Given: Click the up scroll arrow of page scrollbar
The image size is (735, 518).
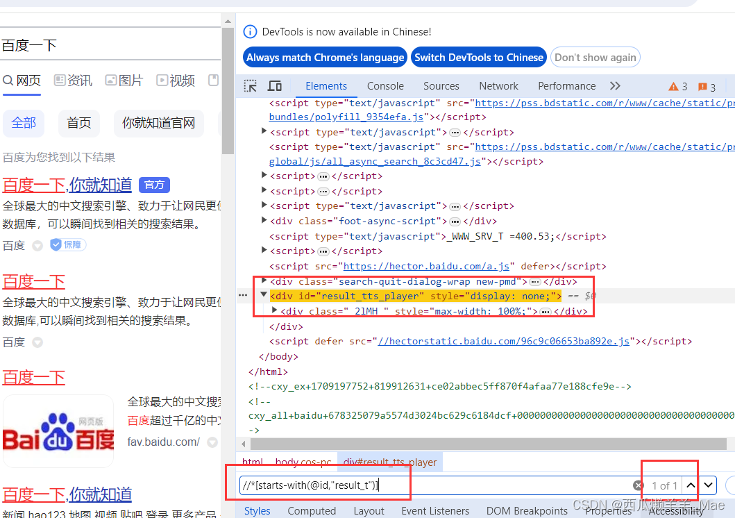Looking at the screenshot, I should point(228,21).
